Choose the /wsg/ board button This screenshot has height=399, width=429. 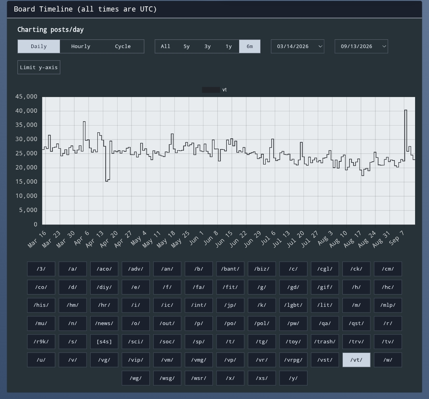click(167, 378)
